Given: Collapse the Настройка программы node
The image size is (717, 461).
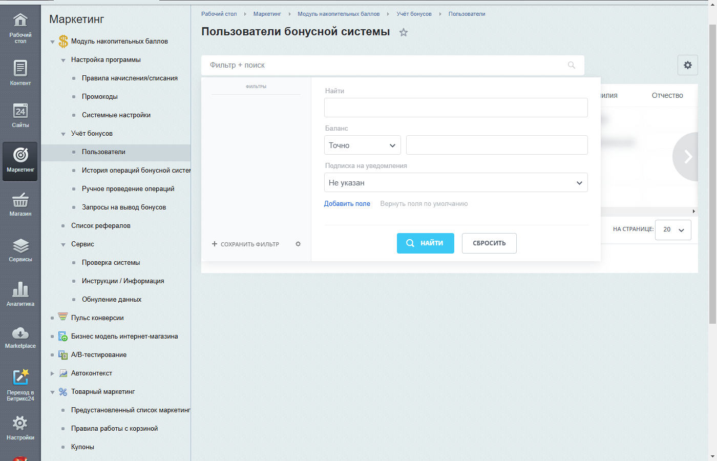Looking at the screenshot, I should pyautogui.click(x=63, y=60).
